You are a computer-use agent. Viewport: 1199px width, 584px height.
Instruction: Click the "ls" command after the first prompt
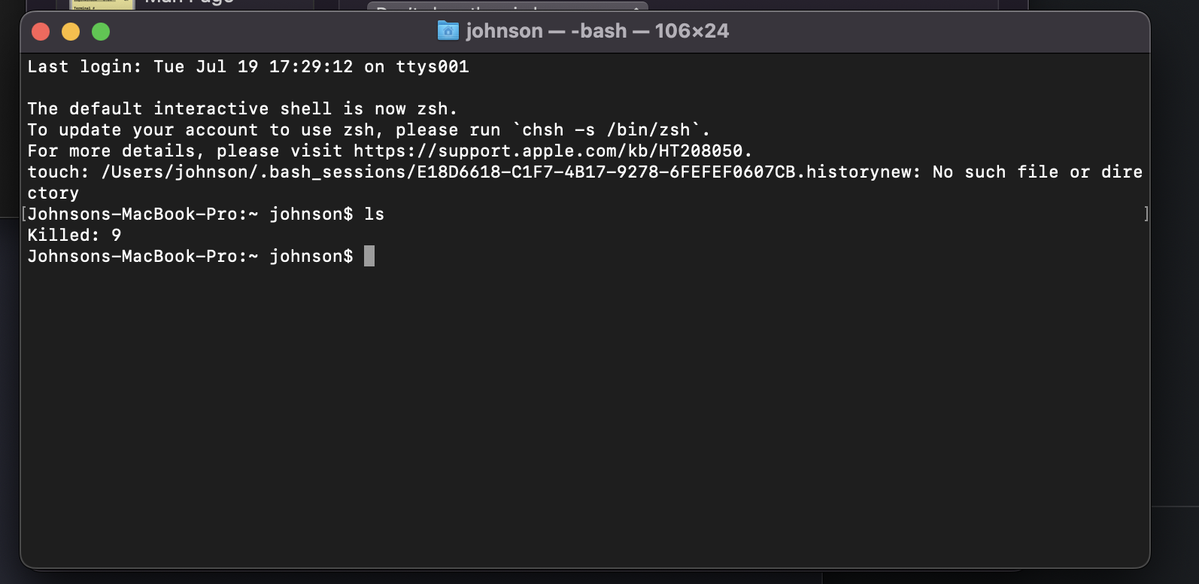click(x=375, y=214)
